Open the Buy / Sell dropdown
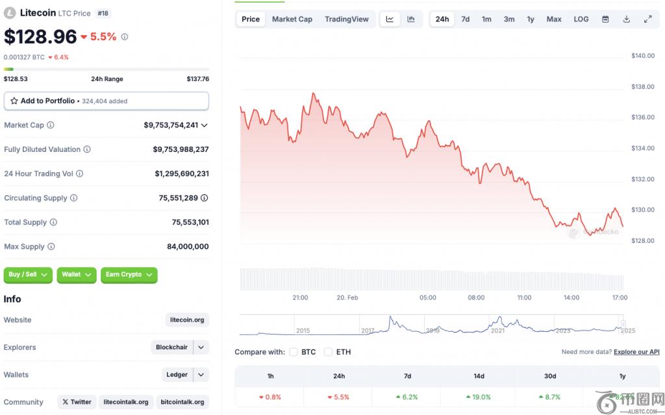Screen dimensions: 665x415 [x=29, y=275]
